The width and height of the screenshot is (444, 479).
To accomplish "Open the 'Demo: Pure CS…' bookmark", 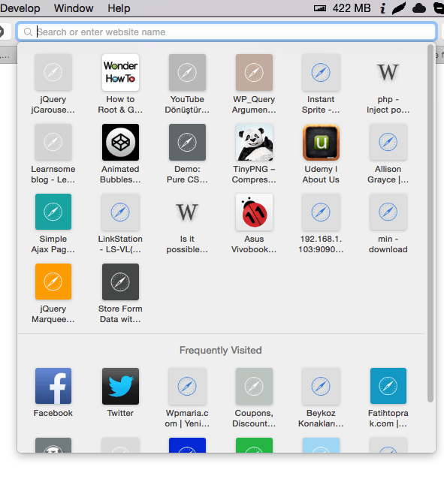I will [187, 142].
